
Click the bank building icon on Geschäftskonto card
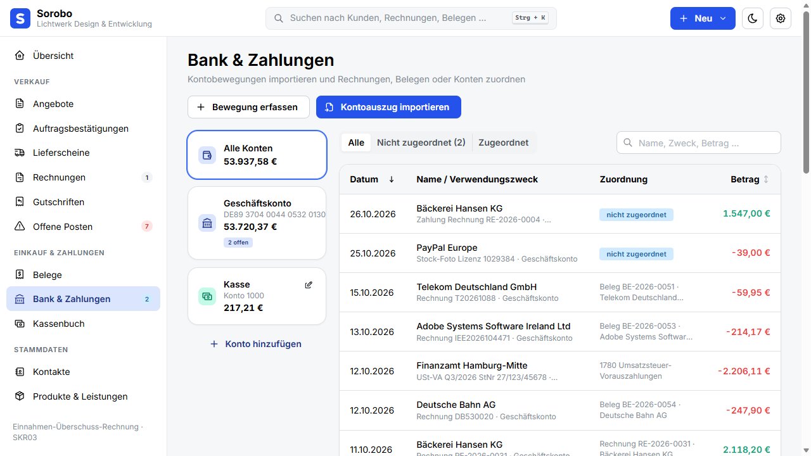click(x=207, y=223)
